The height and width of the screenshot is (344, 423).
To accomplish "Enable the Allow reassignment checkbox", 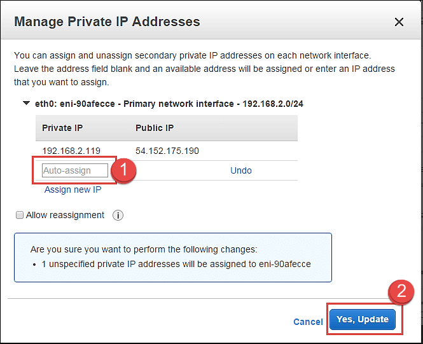I will click(x=20, y=216).
